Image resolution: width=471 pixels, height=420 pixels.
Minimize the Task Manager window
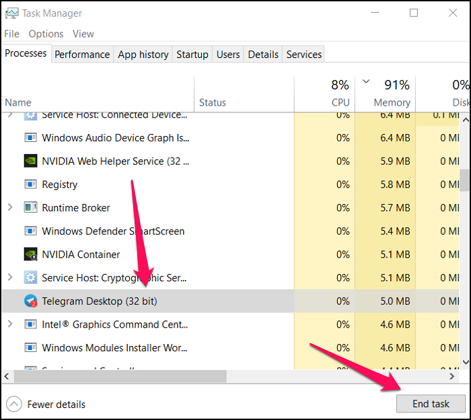pos(375,13)
